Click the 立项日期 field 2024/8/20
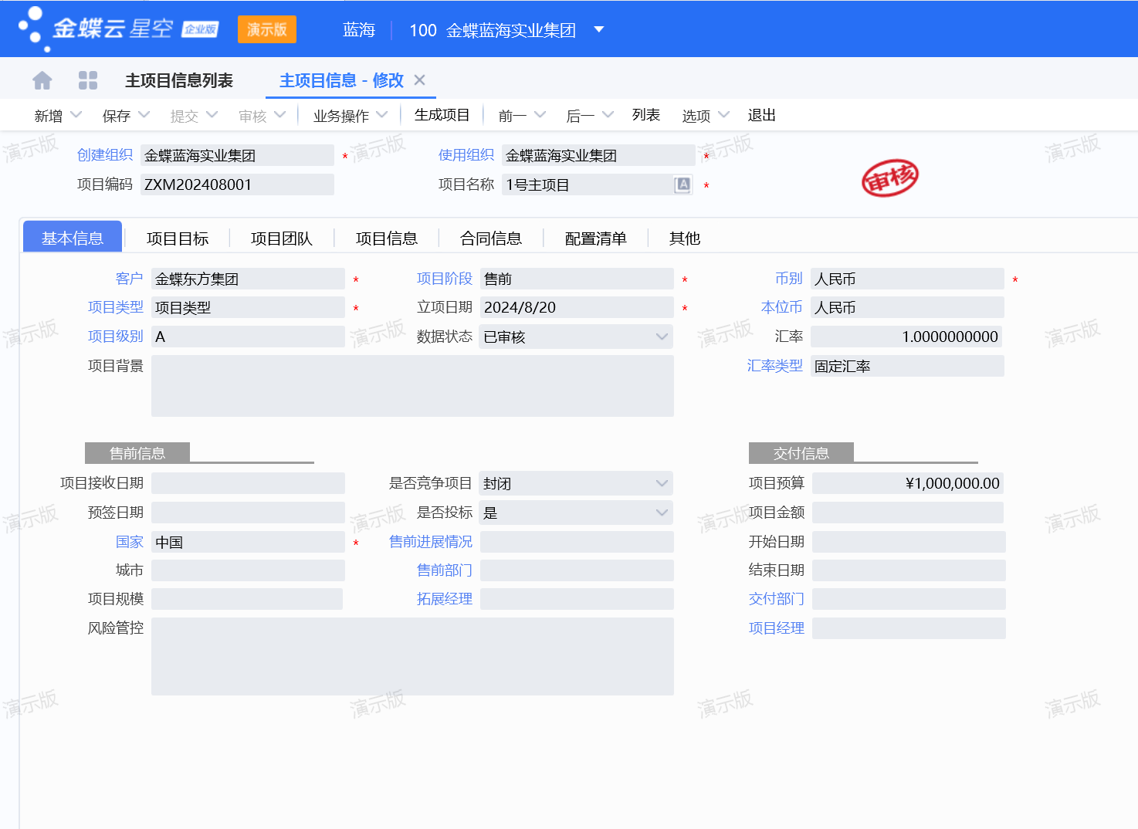Screen dimensions: 1138x829 point(577,307)
